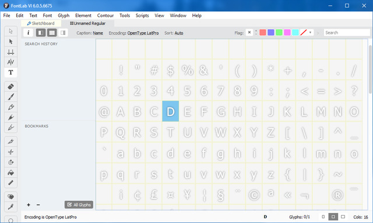Expand flag color dropdown arrow
Image resolution: width=373 pixels, height=223 pixels.
[x=310, y=33]
